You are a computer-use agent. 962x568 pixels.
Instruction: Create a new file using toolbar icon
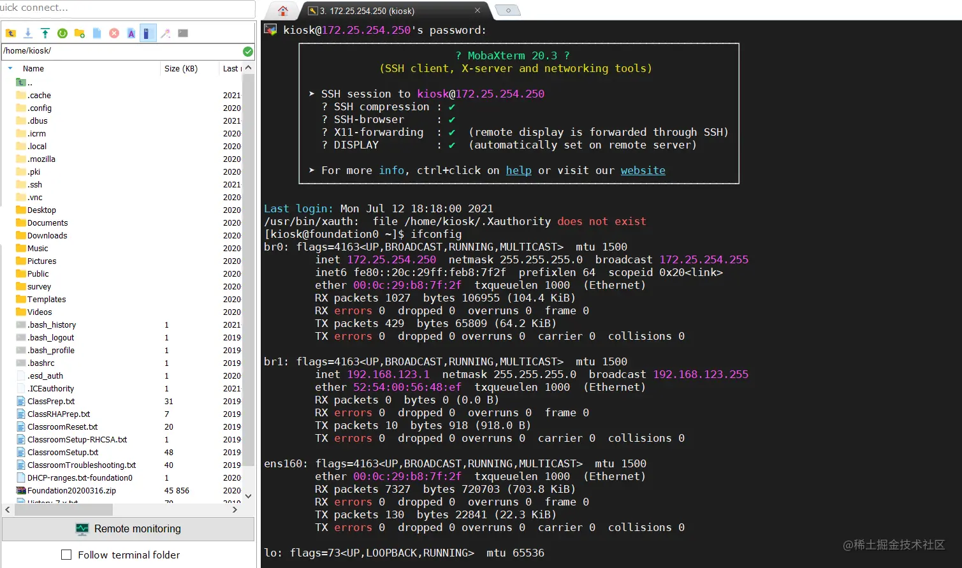tap(97, 33)
